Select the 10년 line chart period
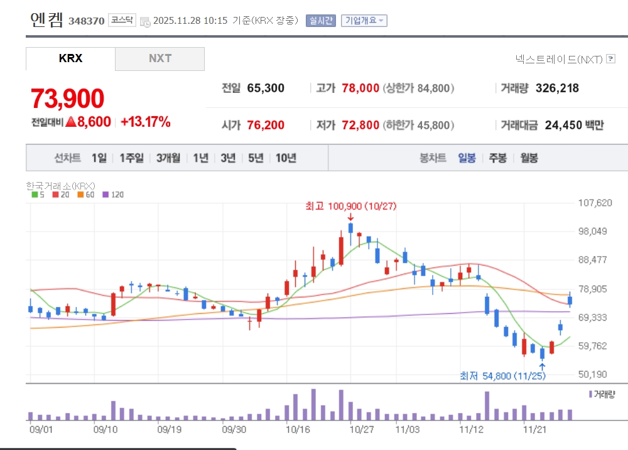This screenshot has height=450, width=628. [x=286, y=158]
